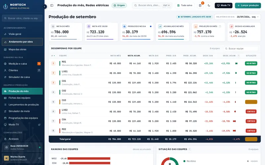
Task: Open the notifications icon with badge 9
Action: [200, 5]
